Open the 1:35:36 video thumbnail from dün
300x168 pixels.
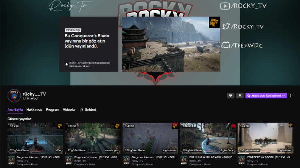point(36,138)
